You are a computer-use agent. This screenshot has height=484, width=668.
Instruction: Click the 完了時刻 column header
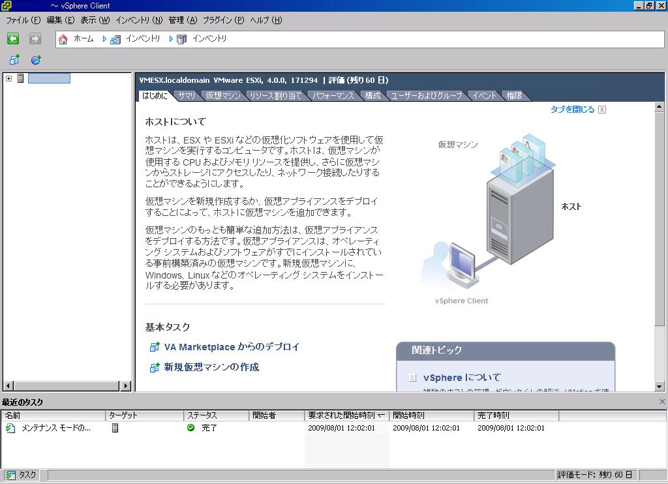coord(517,416)
